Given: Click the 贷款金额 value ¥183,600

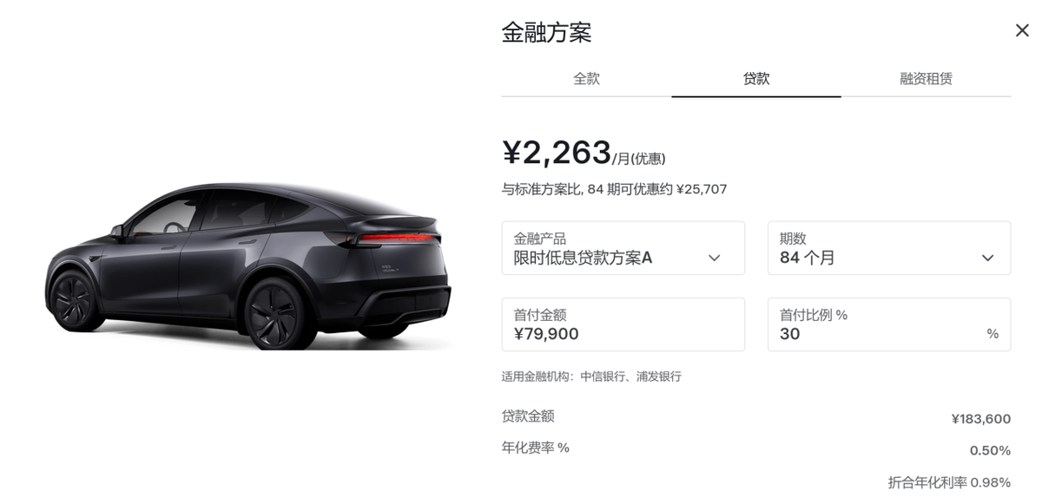Looking at the screenshot, I should pyautogui.click(x=981, y=419).
